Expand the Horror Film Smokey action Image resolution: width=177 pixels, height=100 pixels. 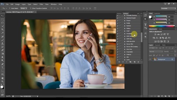tap(125, 47)
